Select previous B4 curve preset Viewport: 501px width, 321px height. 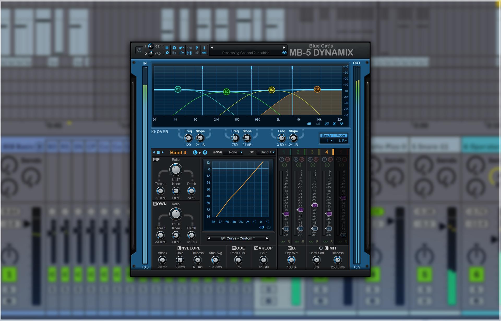209,238
